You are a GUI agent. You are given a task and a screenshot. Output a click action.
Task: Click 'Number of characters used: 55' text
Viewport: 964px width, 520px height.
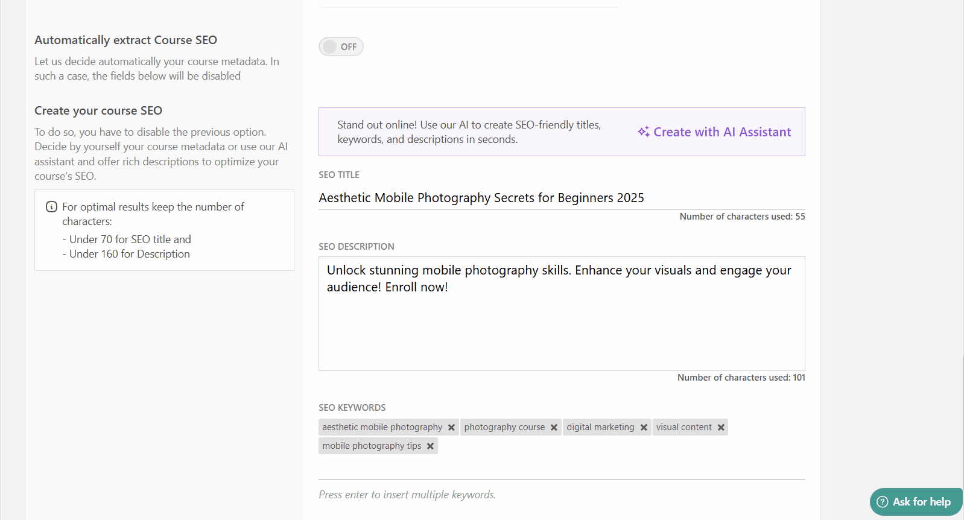coord(742,217)
